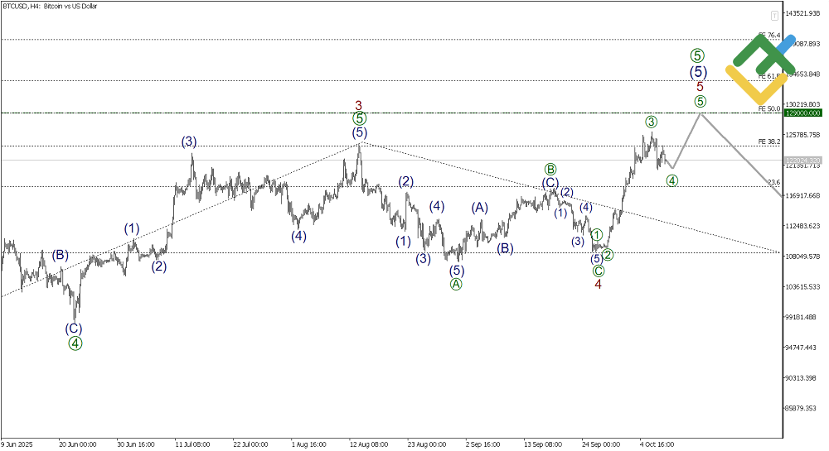Screen dimensions: 829x451
Task: Select the red wave 4 label
Action: coord(598,285)
